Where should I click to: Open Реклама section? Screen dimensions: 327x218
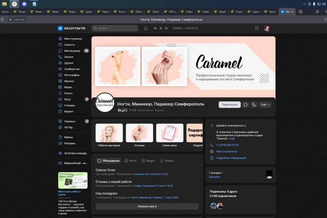pos(69,143)
